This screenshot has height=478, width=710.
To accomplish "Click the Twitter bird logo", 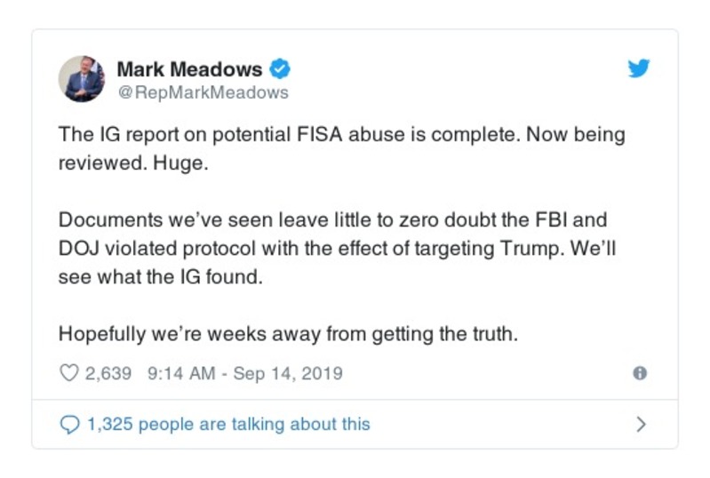I will pyautogui.click(x=639, y=69).
